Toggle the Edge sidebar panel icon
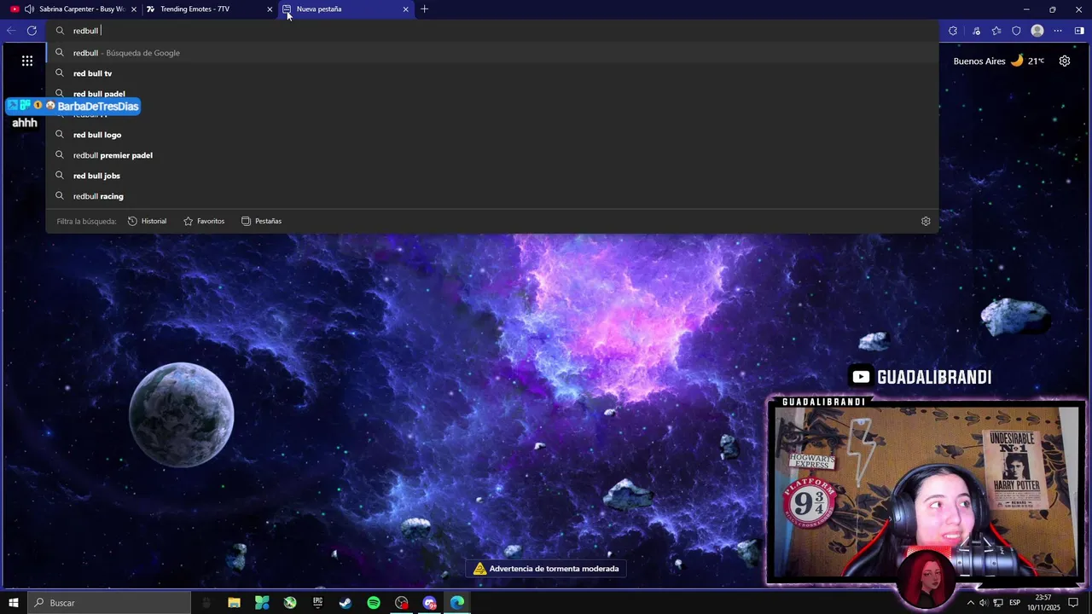The height and width of the screenshot is (614, 1092). click(1079, 31)
